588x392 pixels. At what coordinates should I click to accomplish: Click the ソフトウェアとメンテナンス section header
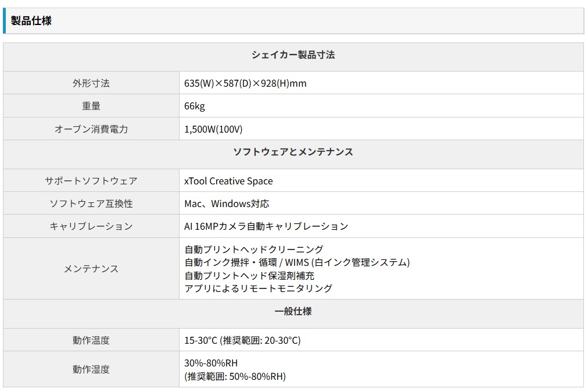pyautogui.click(x=293, y=152)
